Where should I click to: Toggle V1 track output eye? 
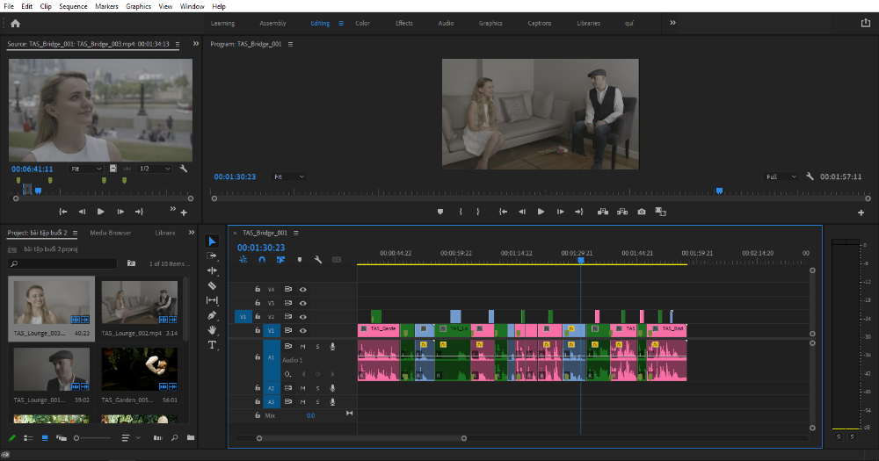302,330
